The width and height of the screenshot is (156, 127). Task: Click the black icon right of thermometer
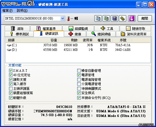pos(76,18)
